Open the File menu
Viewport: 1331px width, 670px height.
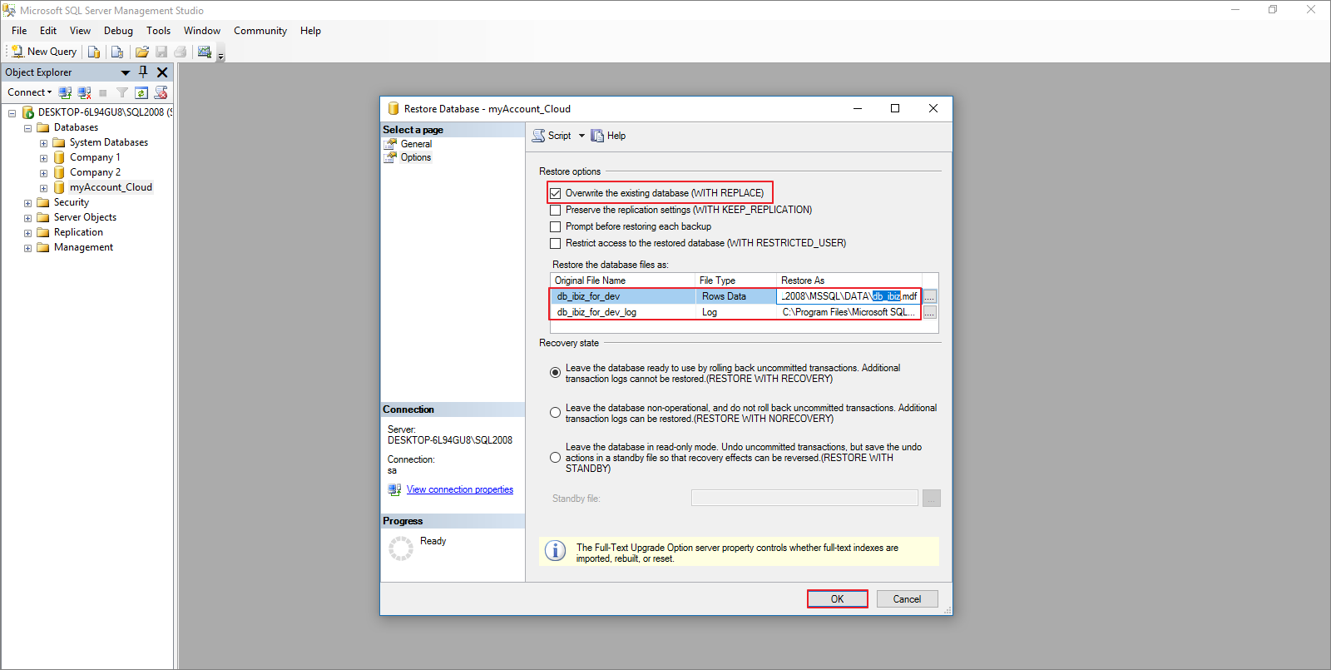[19, 31]
